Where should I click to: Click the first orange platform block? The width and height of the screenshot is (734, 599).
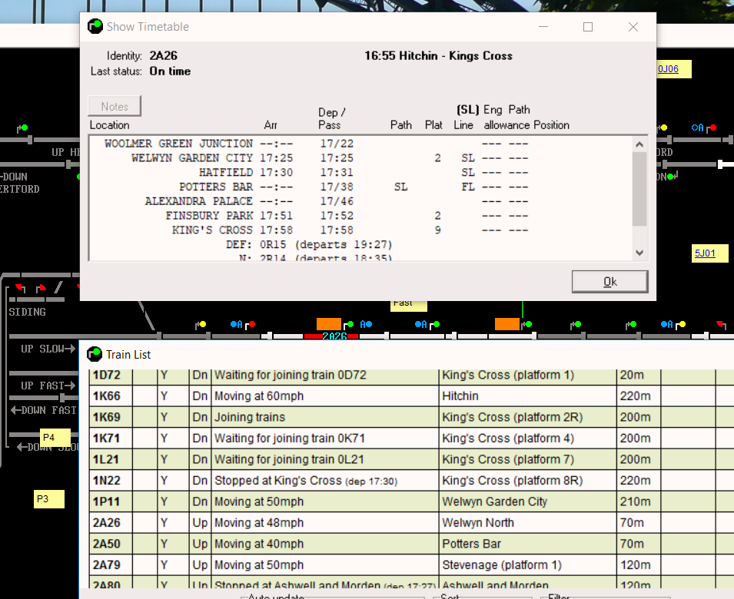pos(329,323)
